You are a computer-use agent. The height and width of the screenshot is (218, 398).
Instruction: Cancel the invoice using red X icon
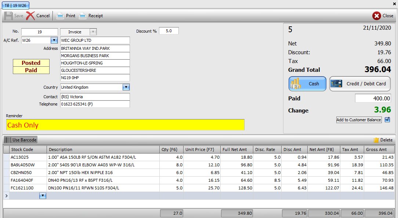(31, 16)
